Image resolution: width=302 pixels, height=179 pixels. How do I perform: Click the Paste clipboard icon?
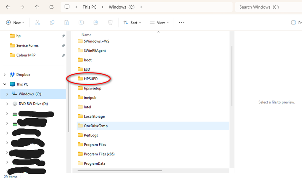pos(66,23)
